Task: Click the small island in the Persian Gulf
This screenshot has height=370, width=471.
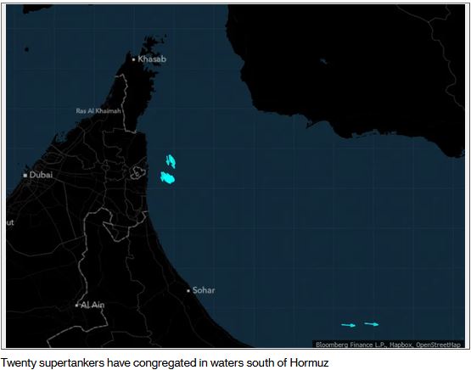Action: (27, 49)
